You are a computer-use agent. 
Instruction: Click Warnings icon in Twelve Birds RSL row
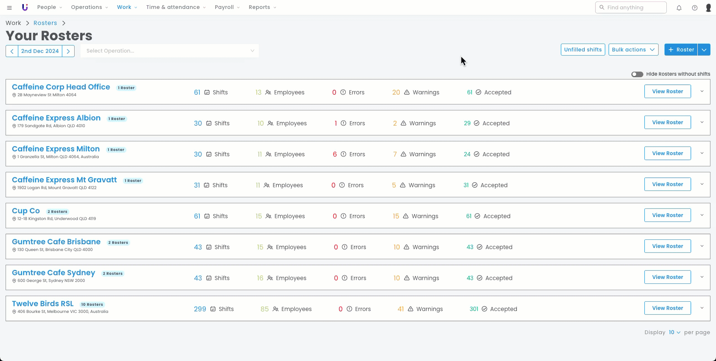coord(410,309)
